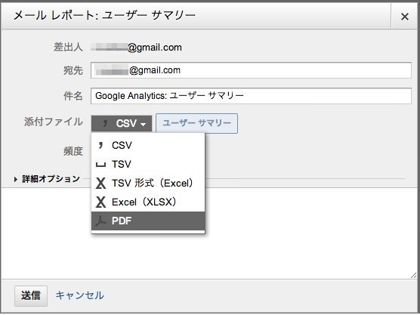This screenshot has height=315, width=420.
Task: Click the comma icon beside CSV option
Action: (x=100, y=145)
